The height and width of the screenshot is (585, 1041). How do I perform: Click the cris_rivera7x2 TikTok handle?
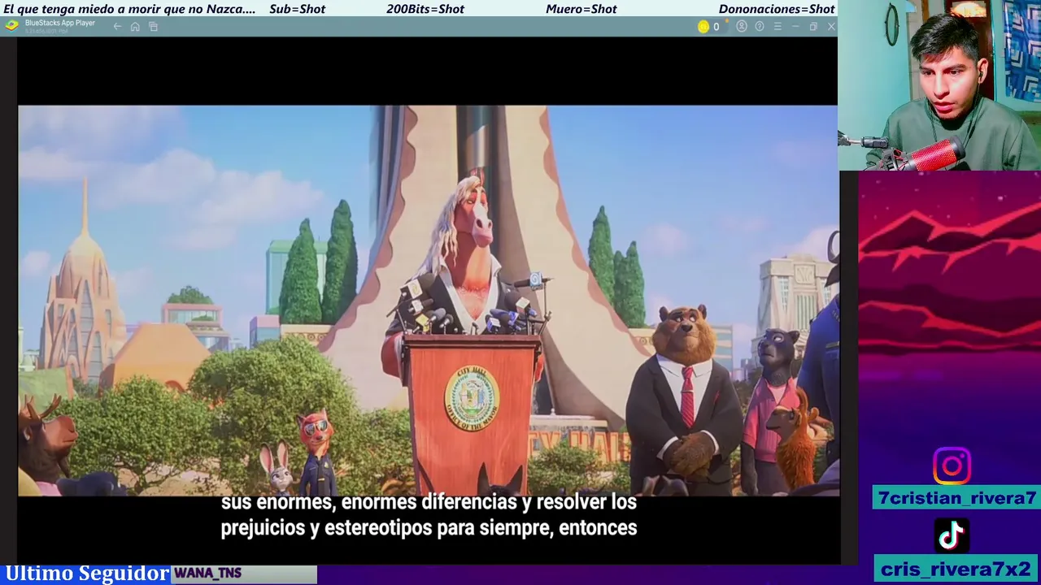coord(956,569)
